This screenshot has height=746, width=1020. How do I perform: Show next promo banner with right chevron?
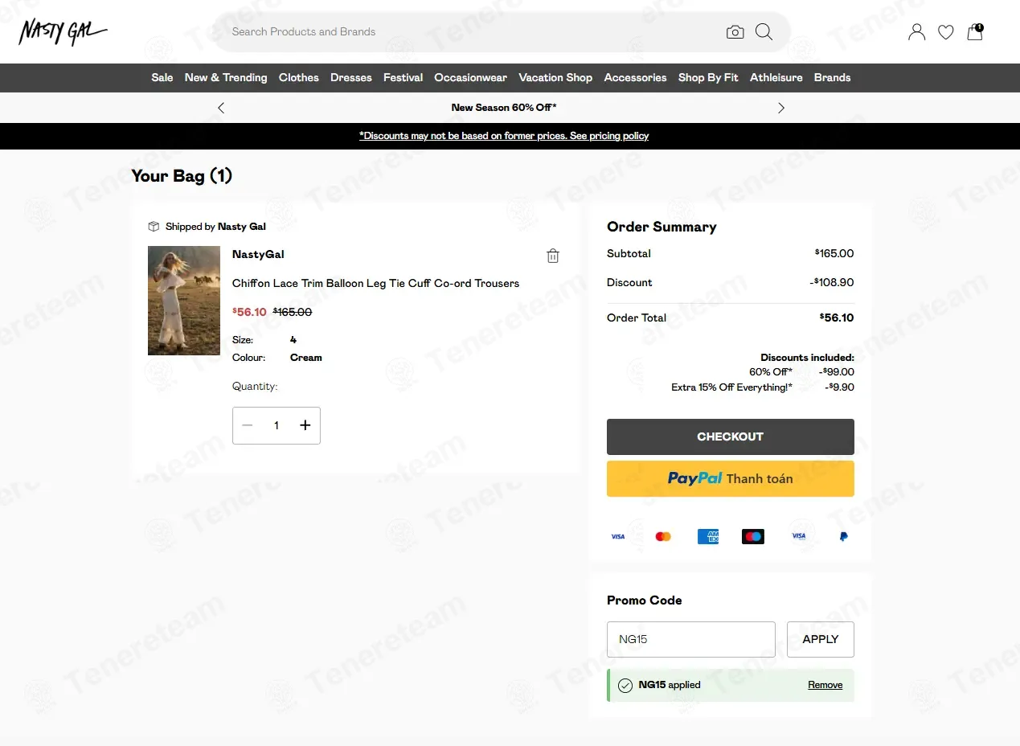tap(781, 108)
